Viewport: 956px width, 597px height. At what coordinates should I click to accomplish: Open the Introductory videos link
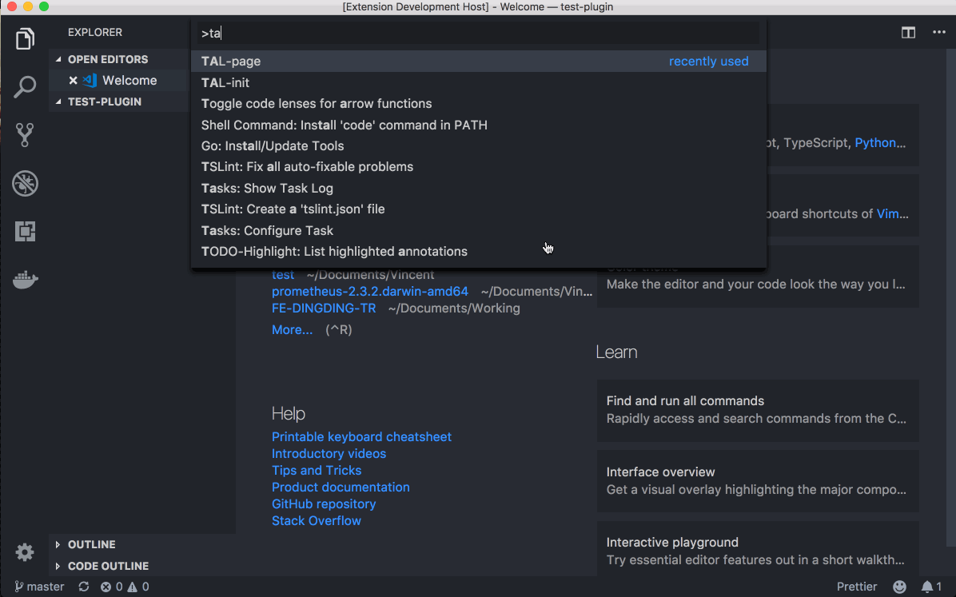[x=329, y=454]
